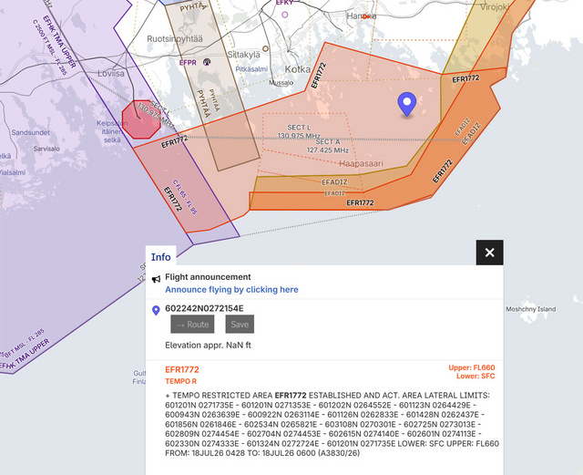The image size is (583, 475).
Task: Click the EFPR aerodrome symbol
Action: [207, 62]
